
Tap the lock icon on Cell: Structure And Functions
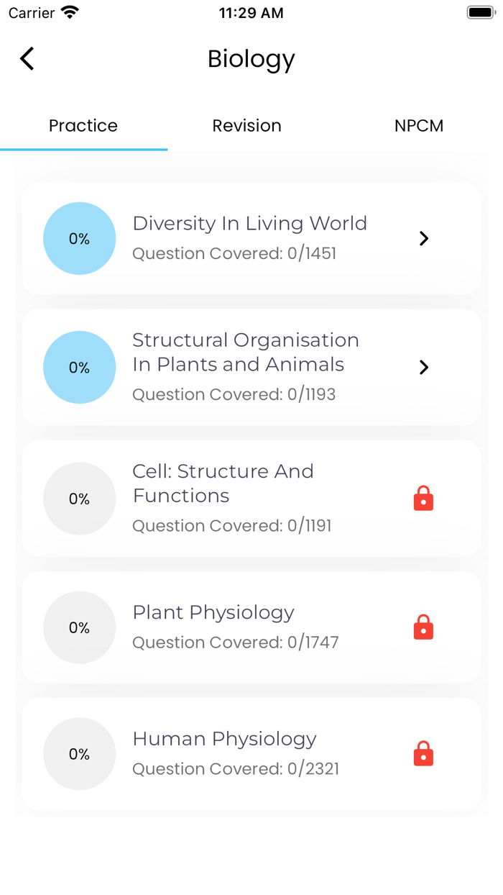423,499
